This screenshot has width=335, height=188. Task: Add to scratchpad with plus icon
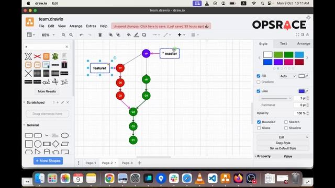point(58,102)
